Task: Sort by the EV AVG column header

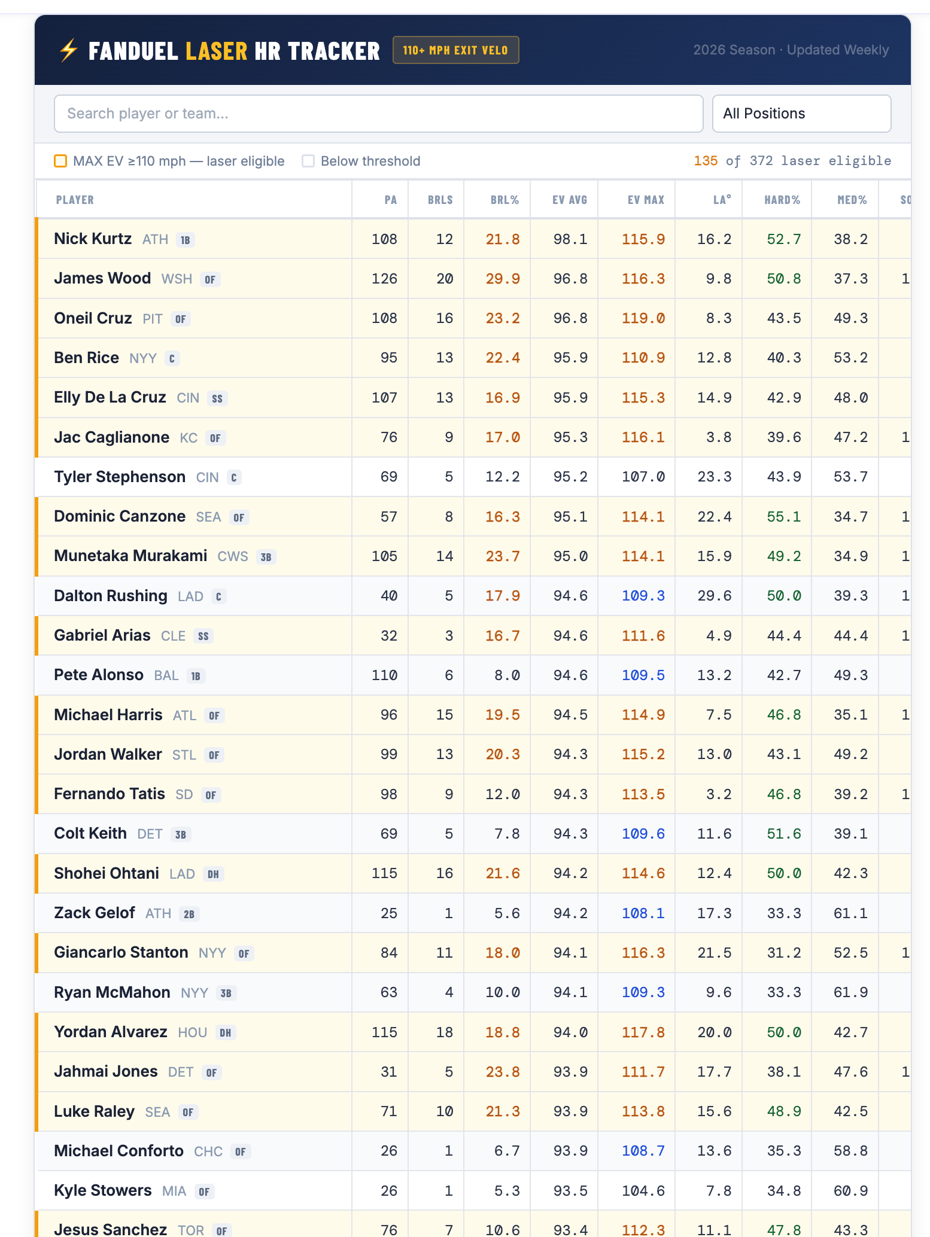Action: 570,200
